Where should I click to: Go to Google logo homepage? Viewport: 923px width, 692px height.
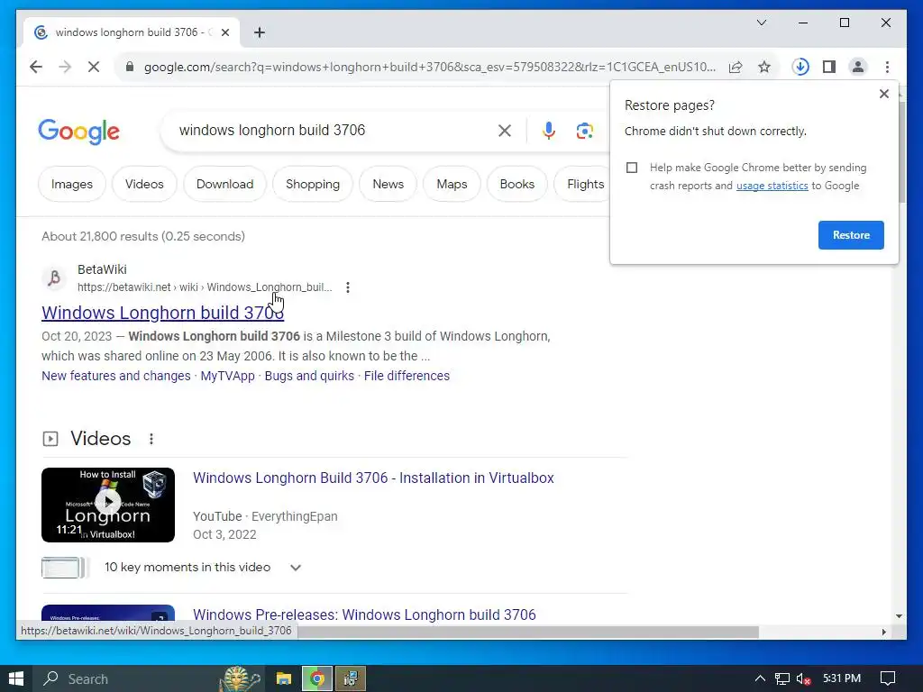[x=79, y=132]
